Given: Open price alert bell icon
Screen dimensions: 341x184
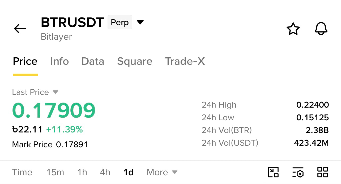Looking at the screenshot, I should pos(321,29).
